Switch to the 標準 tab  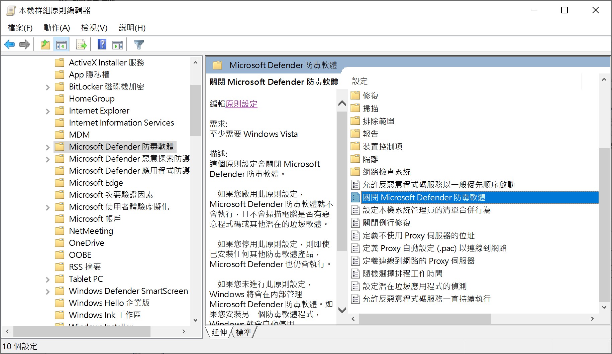[243, 332]
